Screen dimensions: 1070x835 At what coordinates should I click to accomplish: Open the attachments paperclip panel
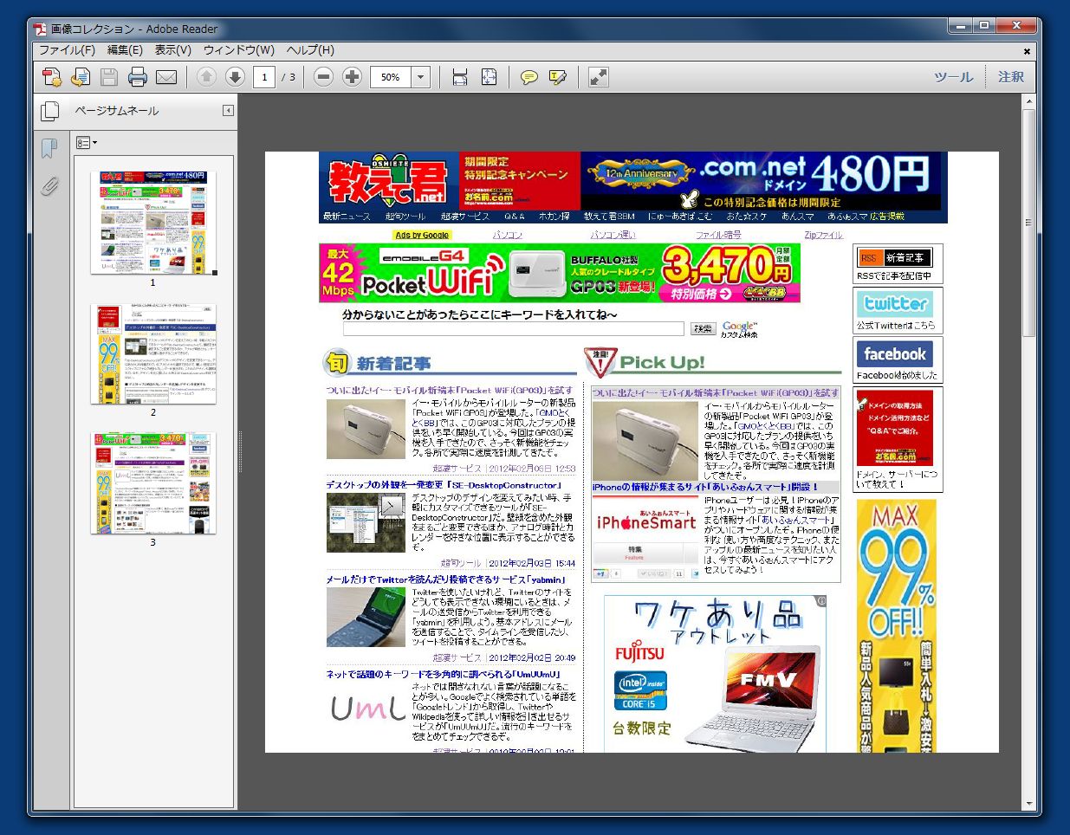[49, 184]
